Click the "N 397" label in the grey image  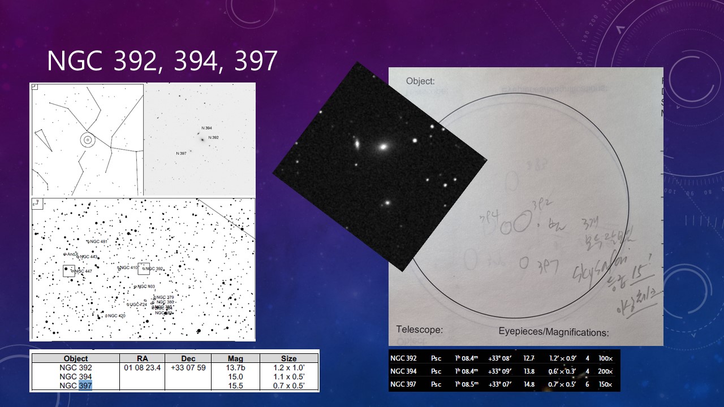[182, 153]
